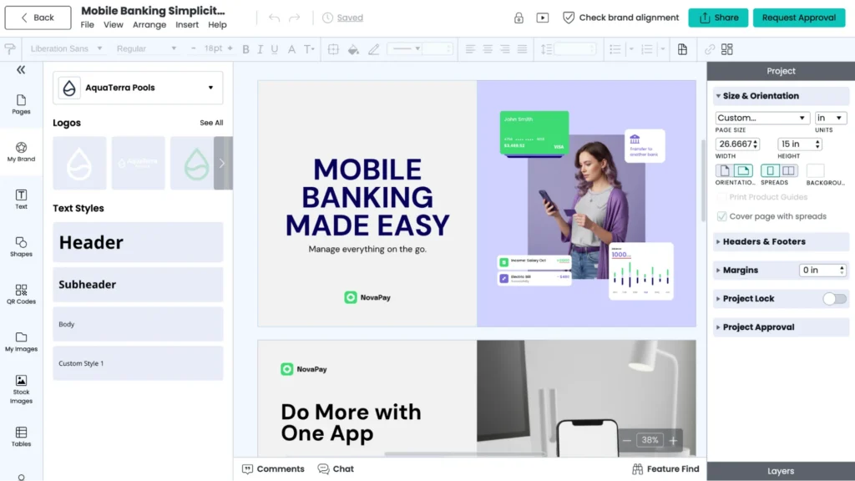The height and width of the screenshot is (481, 855).
Task: Click the lock icon in top bar
Action: pyautogui.click(x=519, y=18)
